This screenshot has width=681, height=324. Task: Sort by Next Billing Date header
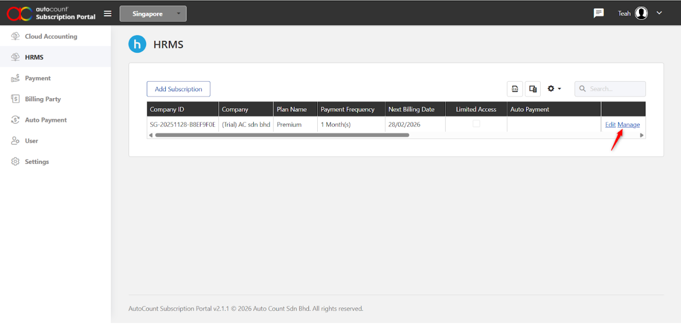415,109
